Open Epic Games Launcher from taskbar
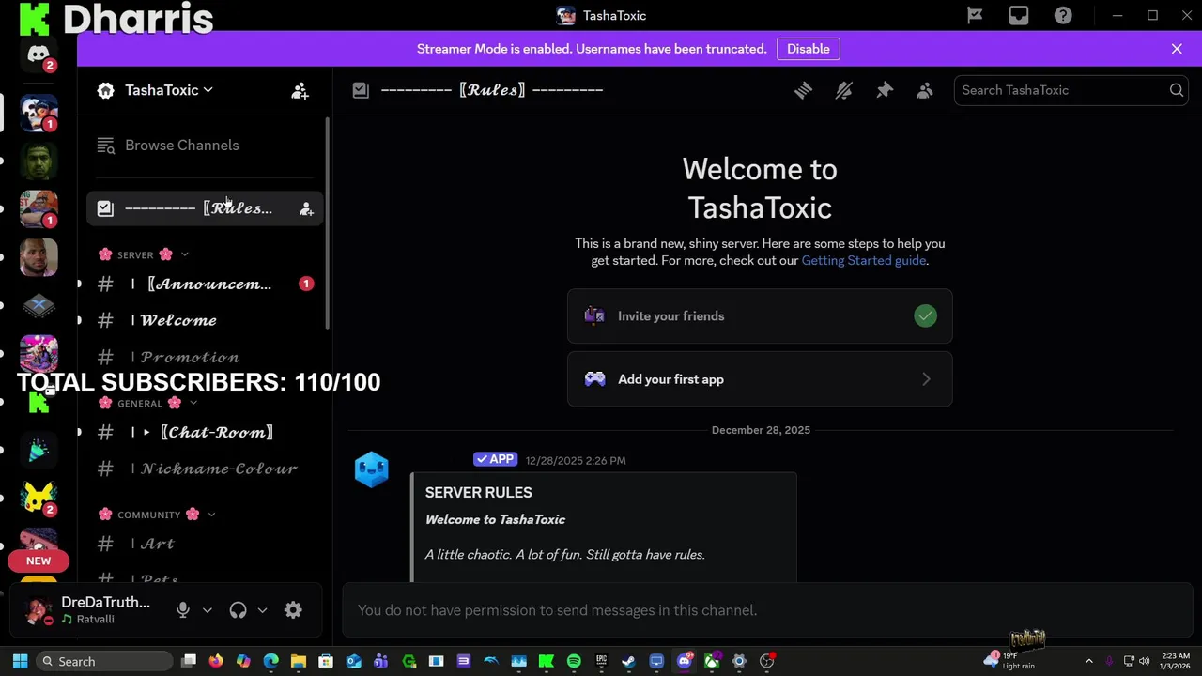The image size is (1202, 676). pyautogui.click(x=601, y=661)
